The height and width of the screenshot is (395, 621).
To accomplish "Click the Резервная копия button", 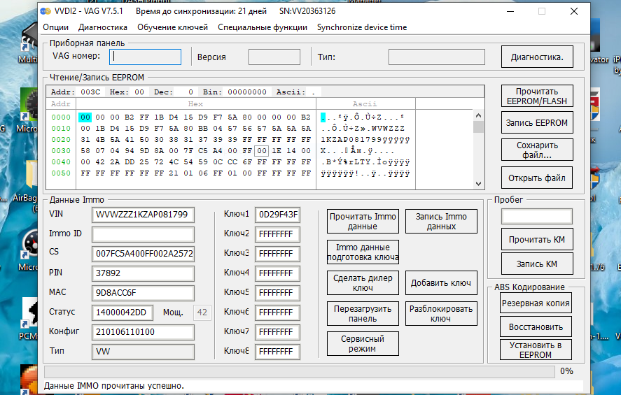I will click(x=536, y=303).
